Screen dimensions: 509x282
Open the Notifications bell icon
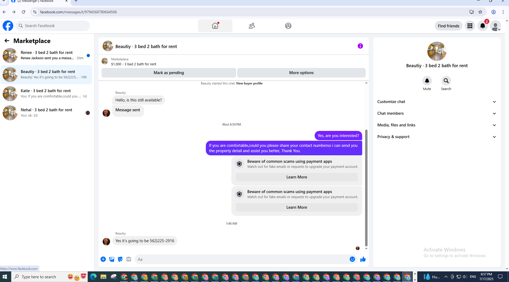482,26
